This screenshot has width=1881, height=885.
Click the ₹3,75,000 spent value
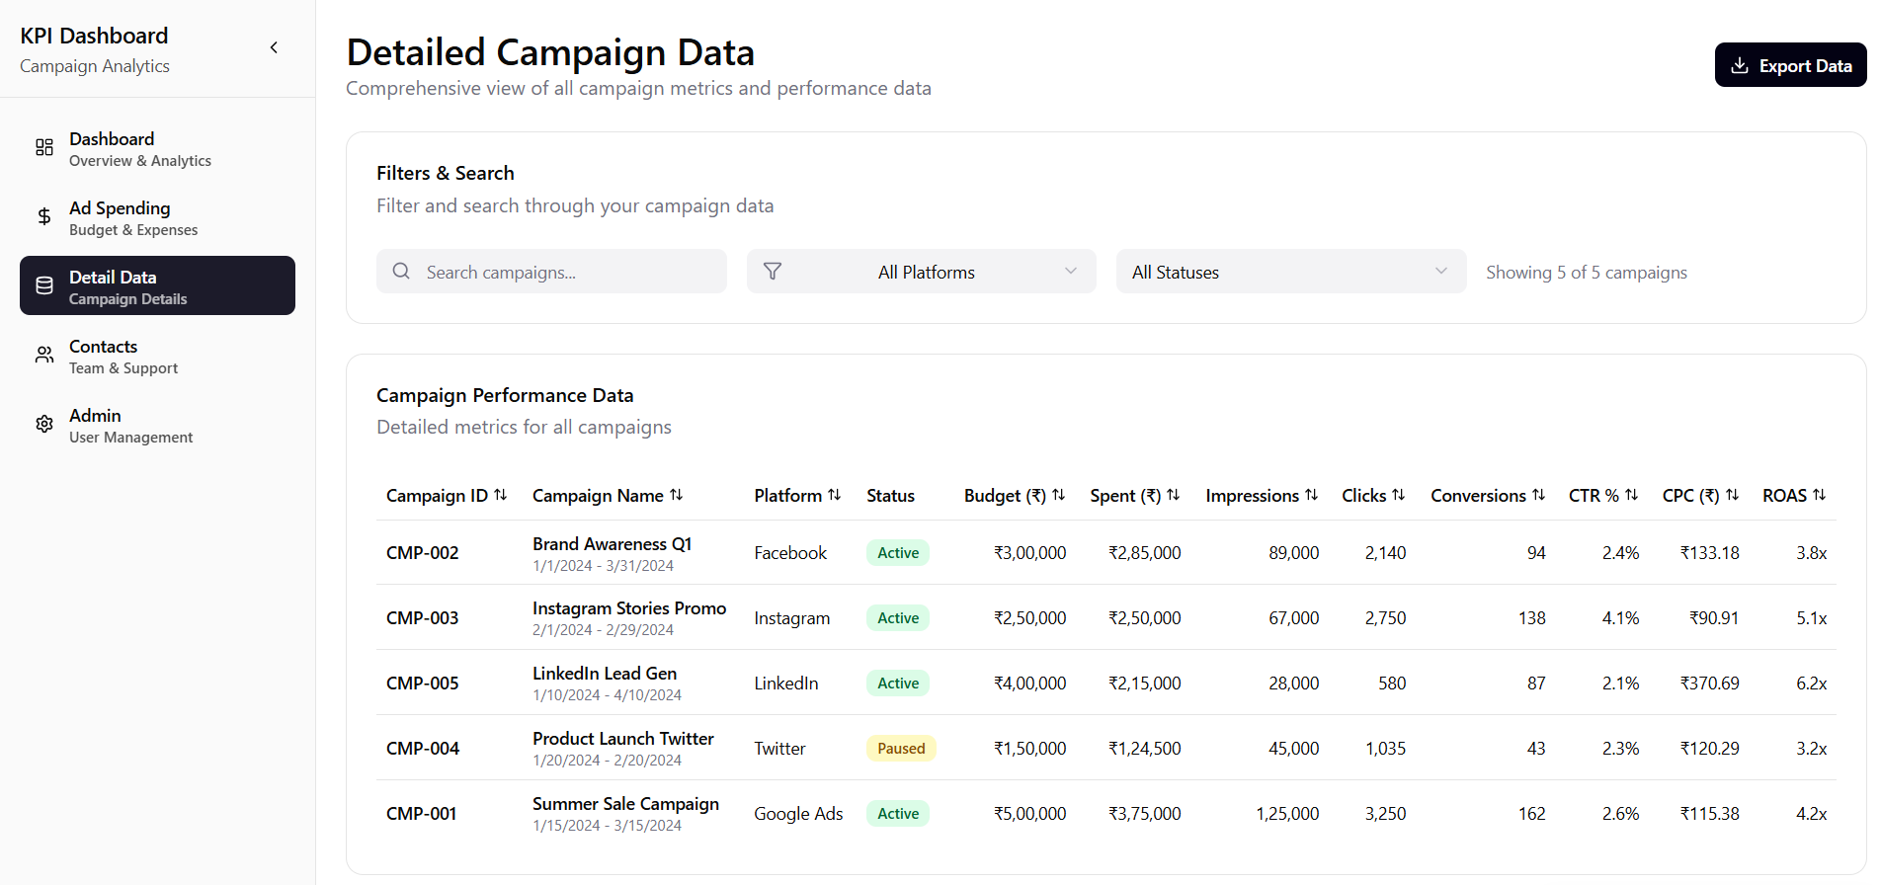[1144, 814]
